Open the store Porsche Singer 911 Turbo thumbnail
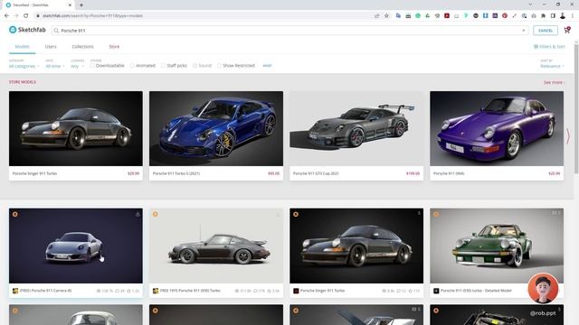The image size is (579, 325). point(76,128)
